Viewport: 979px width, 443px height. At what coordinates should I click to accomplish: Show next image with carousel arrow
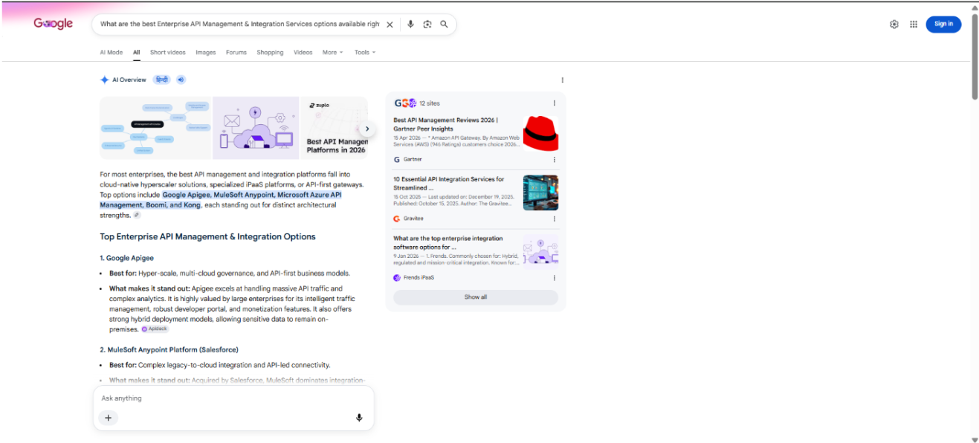click(366, 129)
